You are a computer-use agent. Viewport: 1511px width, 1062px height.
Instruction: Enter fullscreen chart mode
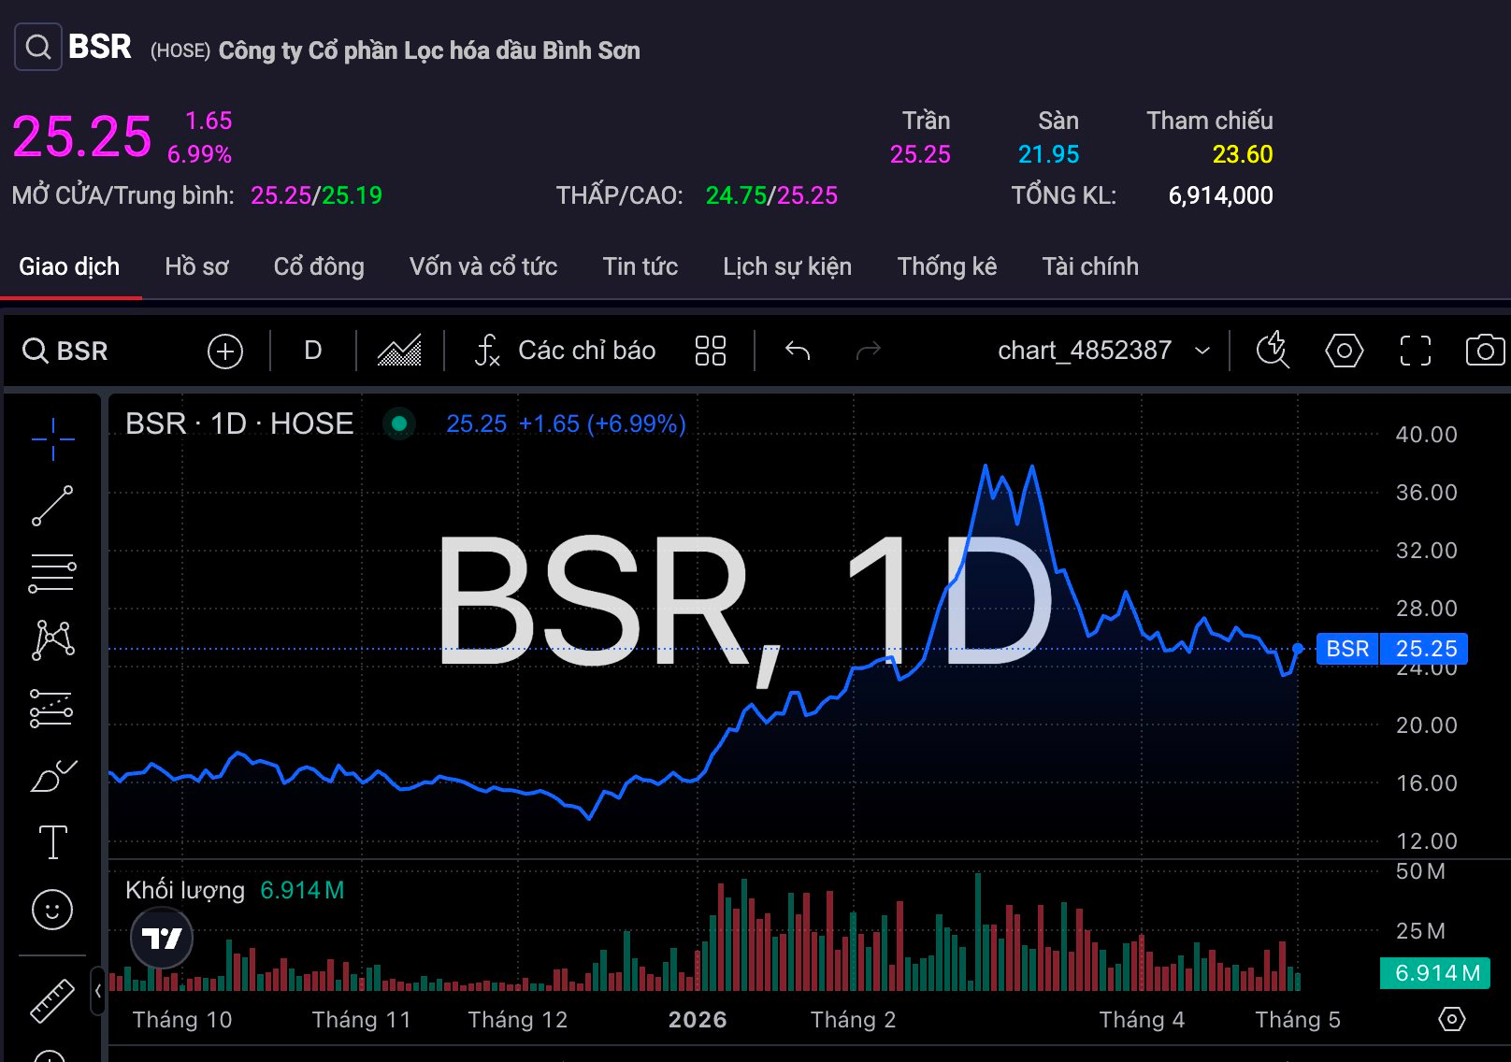coord(1416,351)
